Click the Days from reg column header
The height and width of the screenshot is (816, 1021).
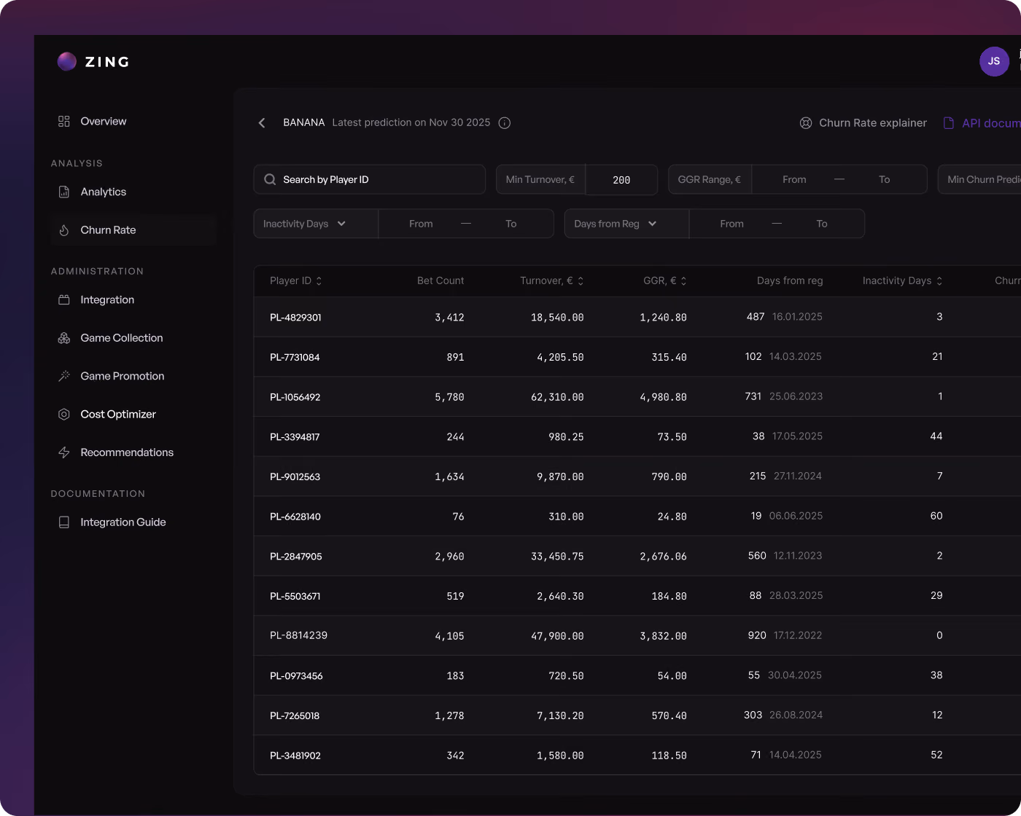pos(790,280)
